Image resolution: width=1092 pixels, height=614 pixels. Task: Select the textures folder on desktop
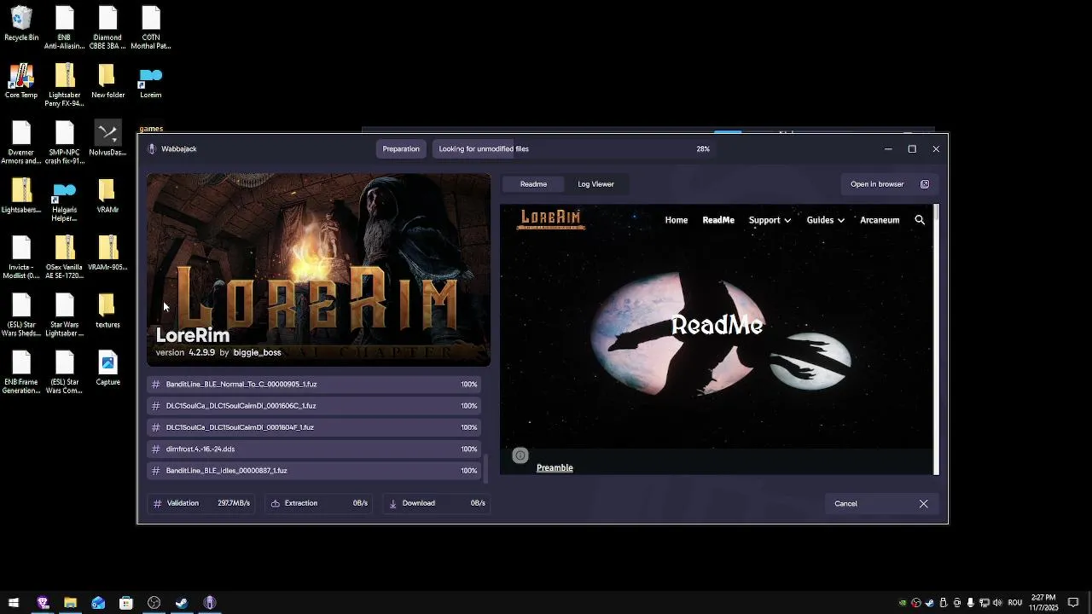[x=107, y=310]
